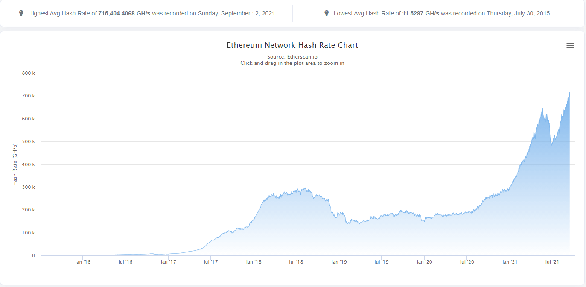Click the Source: Etherscan.io subtitle
Screen dimensions: 586x287
pyautogui.click(x=292, y=57)
